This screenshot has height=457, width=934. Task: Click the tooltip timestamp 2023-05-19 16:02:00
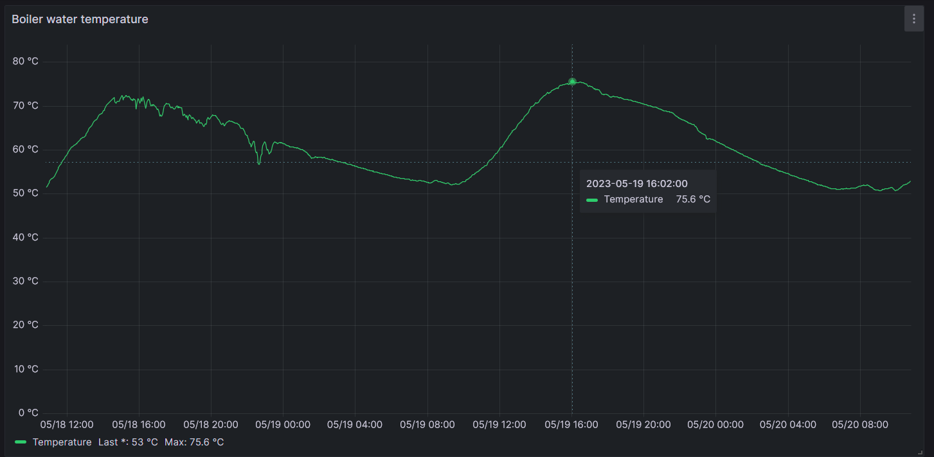pyautogui.click(x=637, y=184)
